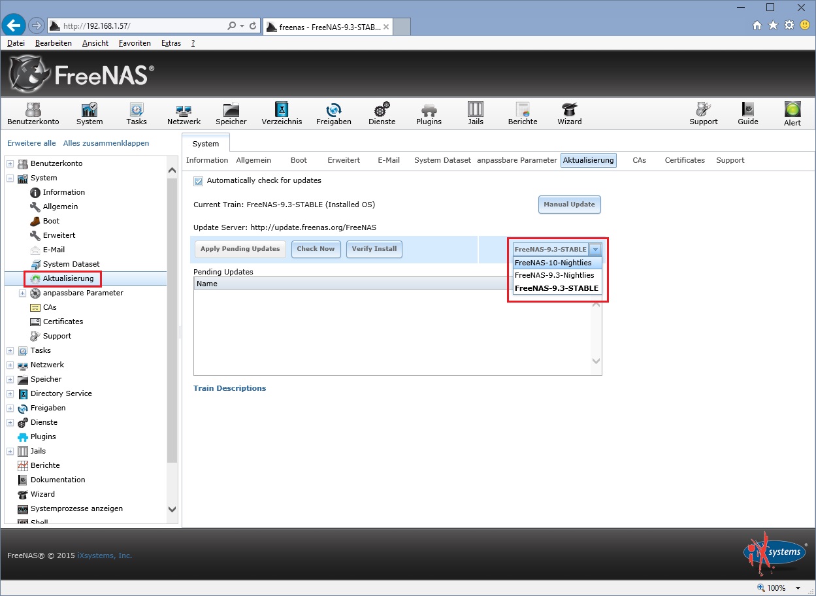Select System Dataset in sidebar tree
The height and width of the screenshot is (596, 816).
(x=71, y=264)
